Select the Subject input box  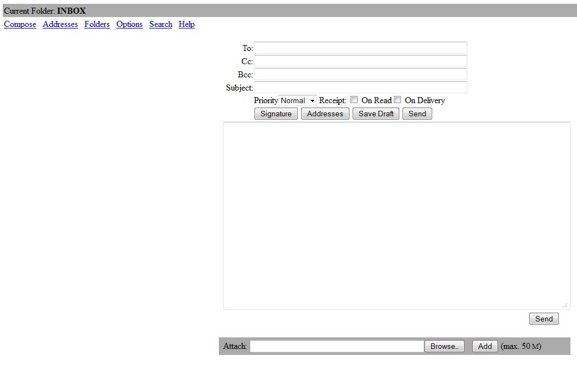pyautogui.click(x=360, y=87)
